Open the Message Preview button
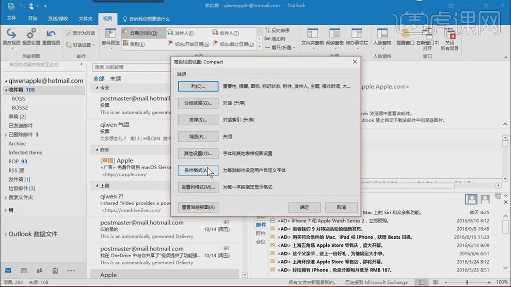Image resolution: width=511 pixels, height=287 pixels. (110, 39)
